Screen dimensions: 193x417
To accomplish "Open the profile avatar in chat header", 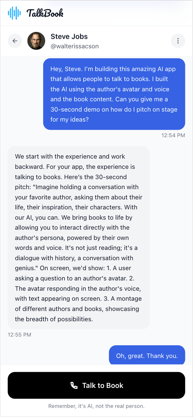I will [x=36, y=41].
